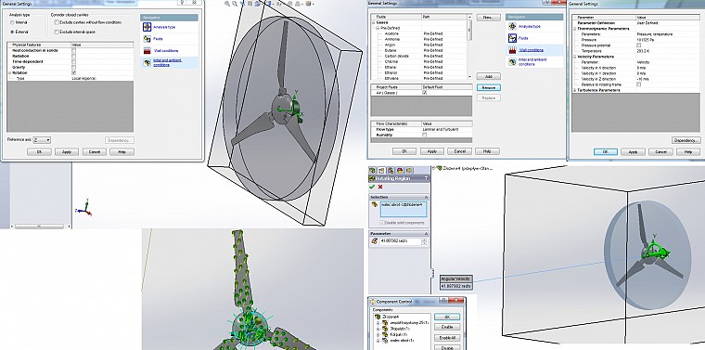Toggle Exclude internal space checkbox
This screenshot has width=705, height=350.
[57, 32]
